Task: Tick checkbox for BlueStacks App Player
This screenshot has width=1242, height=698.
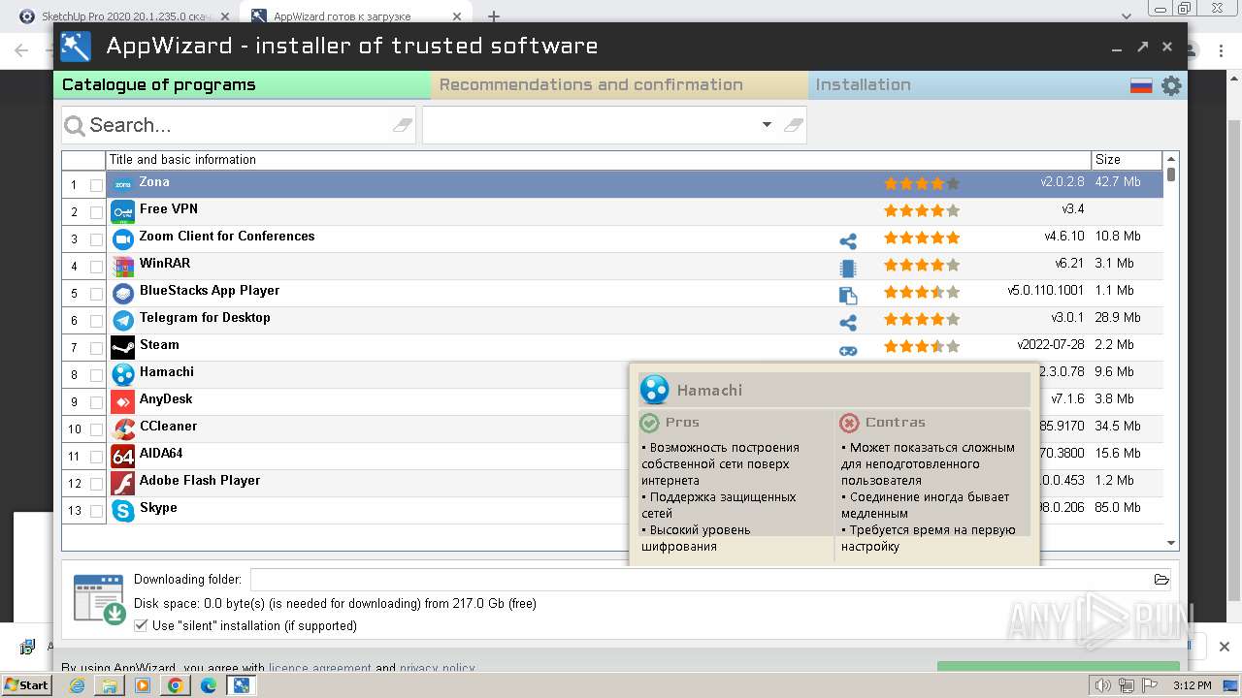Action: click(96, 294)
